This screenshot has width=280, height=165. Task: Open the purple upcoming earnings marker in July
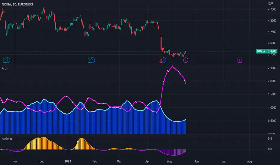[x=240, y=60]
